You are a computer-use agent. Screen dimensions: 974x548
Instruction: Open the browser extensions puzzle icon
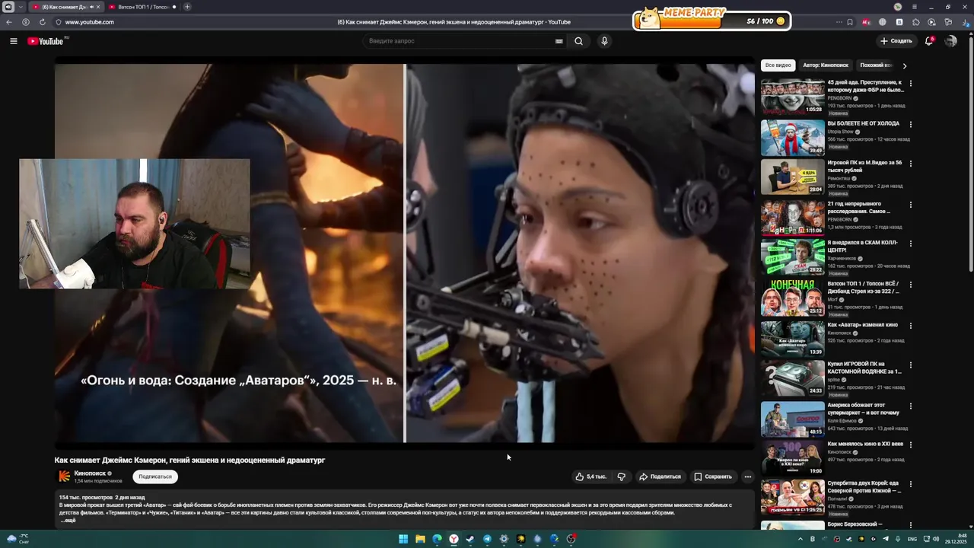[x=915, y=22]
